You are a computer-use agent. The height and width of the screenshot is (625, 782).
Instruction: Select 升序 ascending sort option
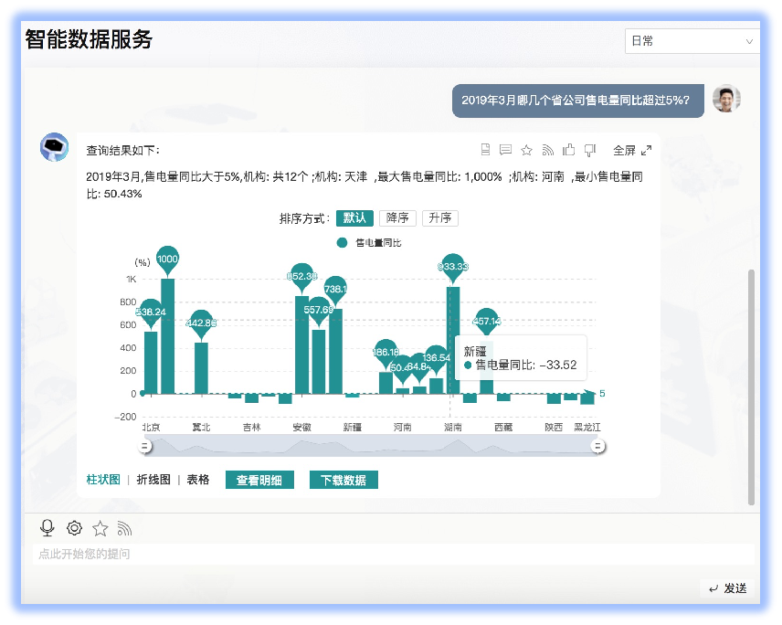(x=440, y=218)
